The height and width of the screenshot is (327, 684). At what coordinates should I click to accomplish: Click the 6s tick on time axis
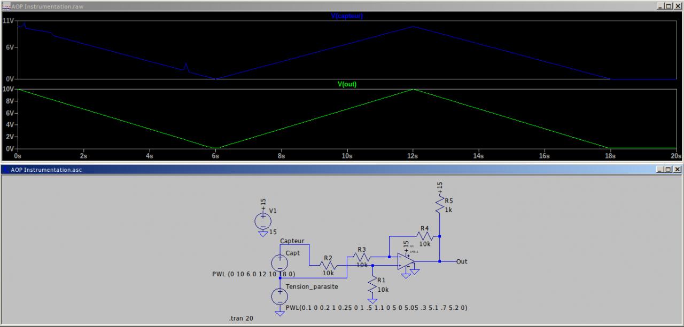point(215,156)
